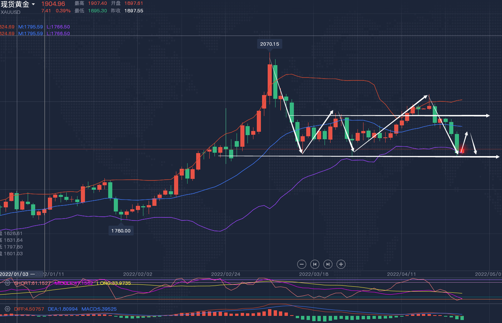Jump to the next candles using skip-forward button

[328, 264]
